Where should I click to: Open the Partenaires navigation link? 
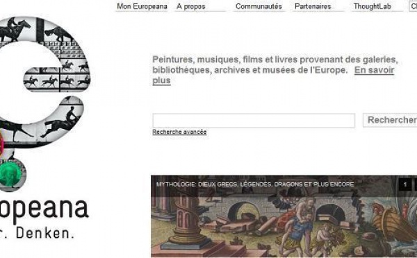coord(313,6)
